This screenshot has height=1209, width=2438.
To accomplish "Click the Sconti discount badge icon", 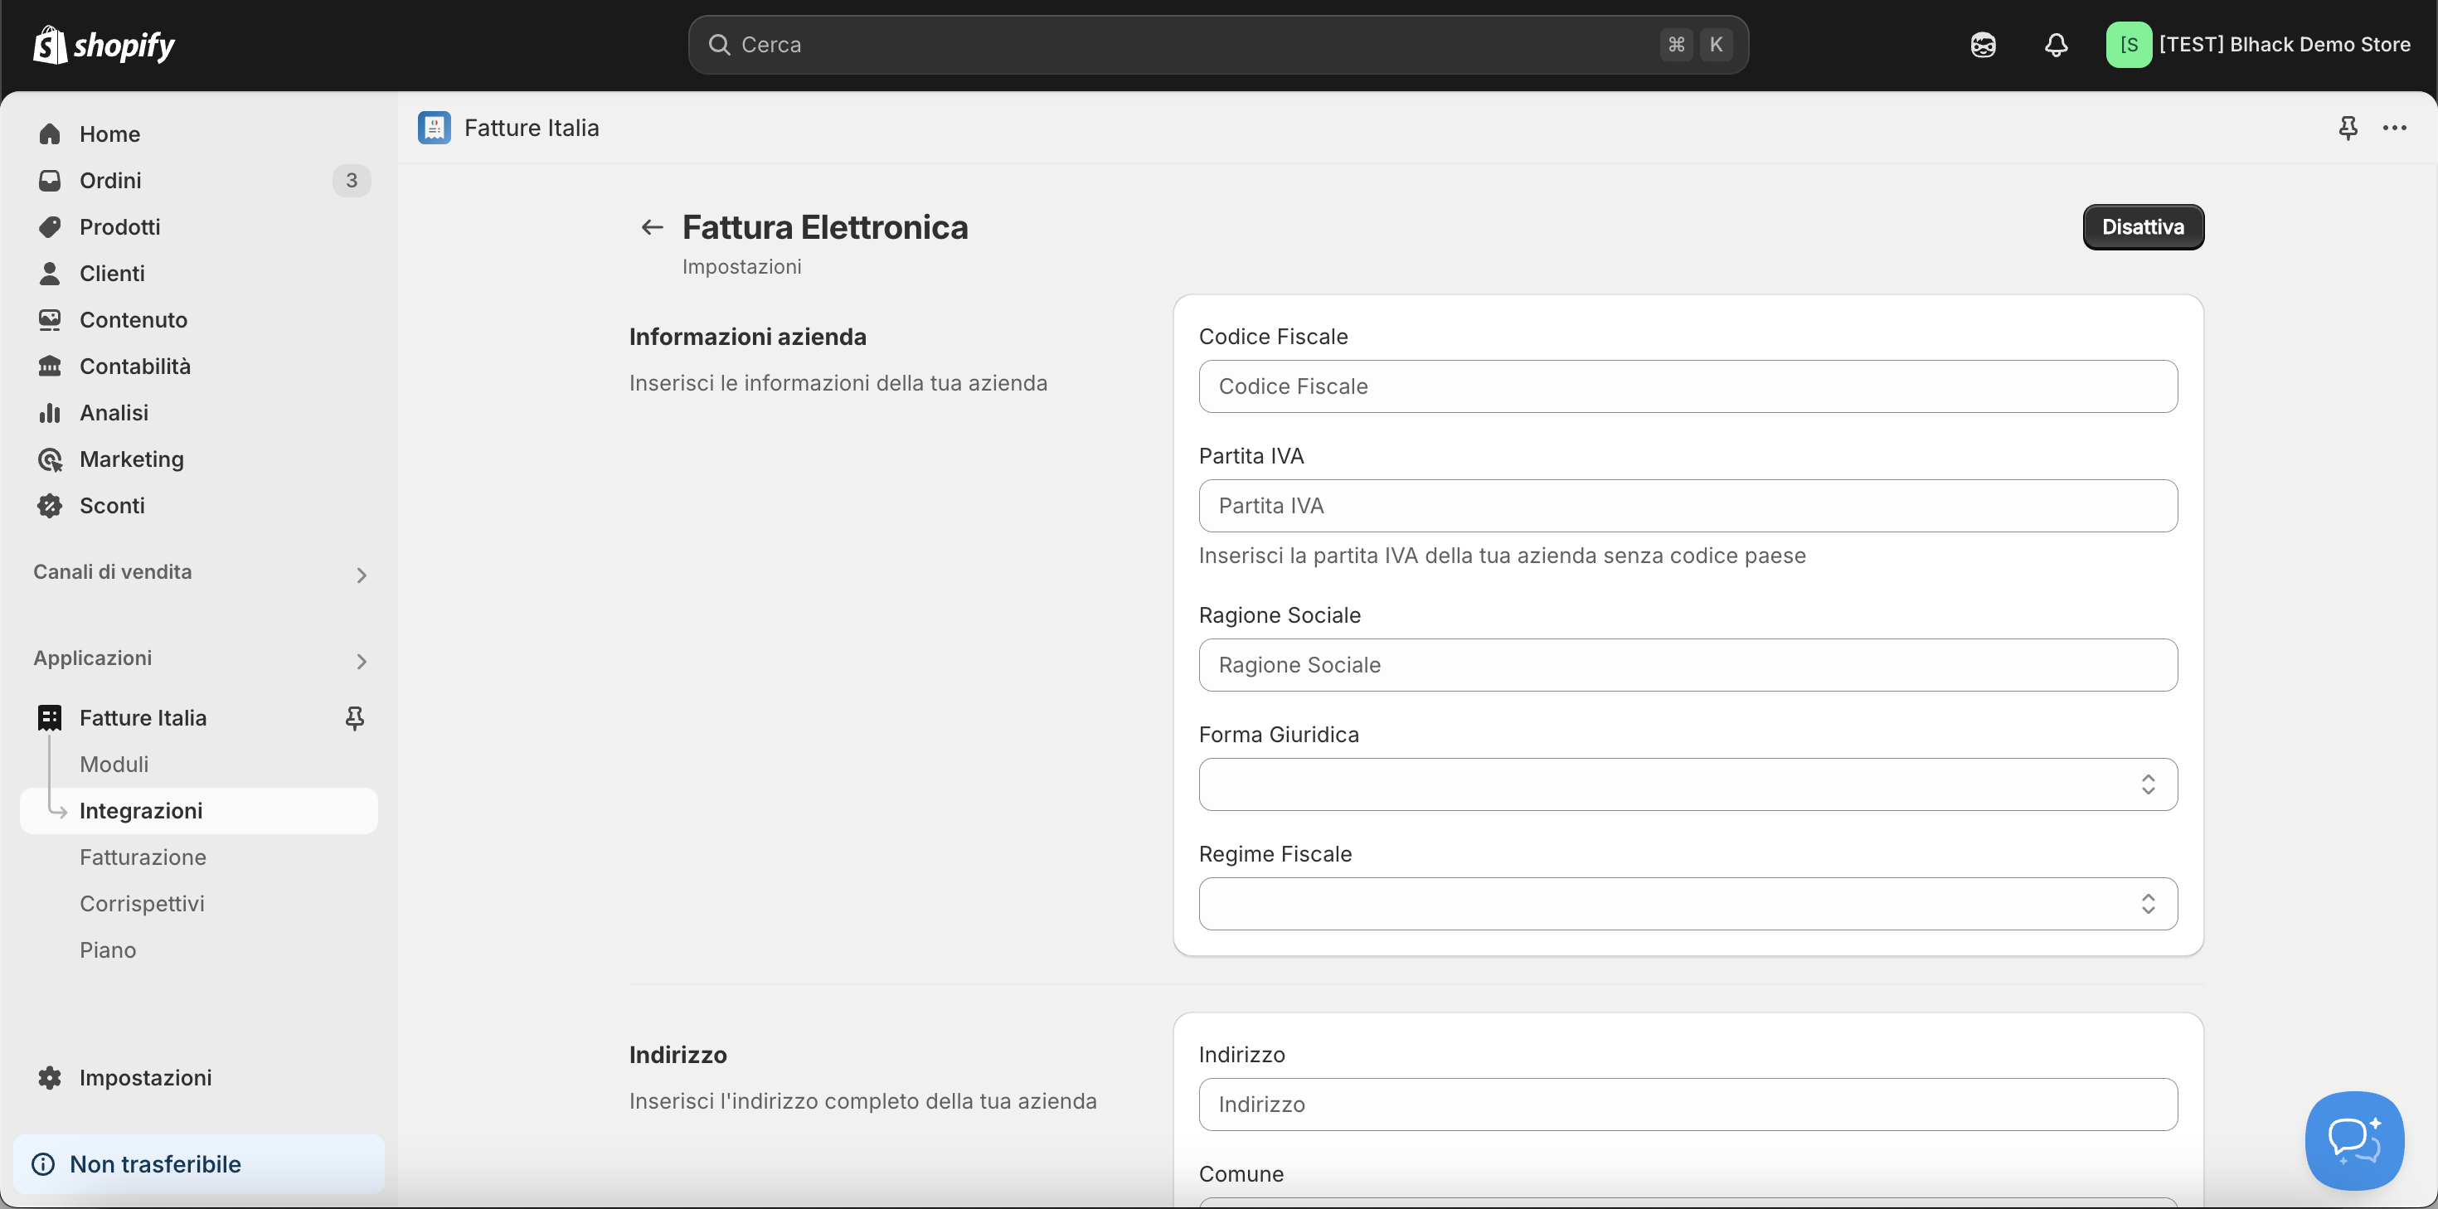I will (50, 505).
